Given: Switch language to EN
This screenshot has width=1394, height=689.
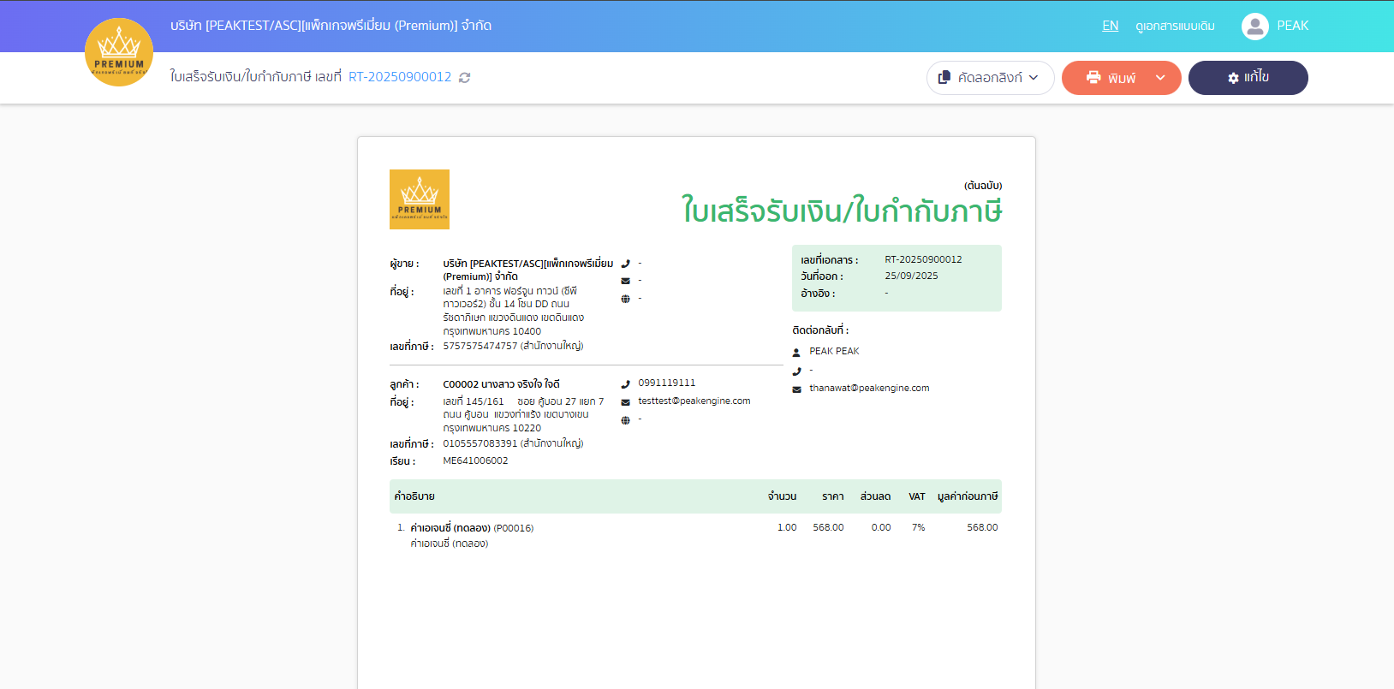Looking at the screenshot, I should (1110, 26).
